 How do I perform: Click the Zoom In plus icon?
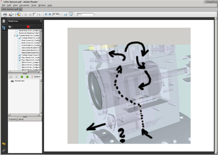coord(50,14)
